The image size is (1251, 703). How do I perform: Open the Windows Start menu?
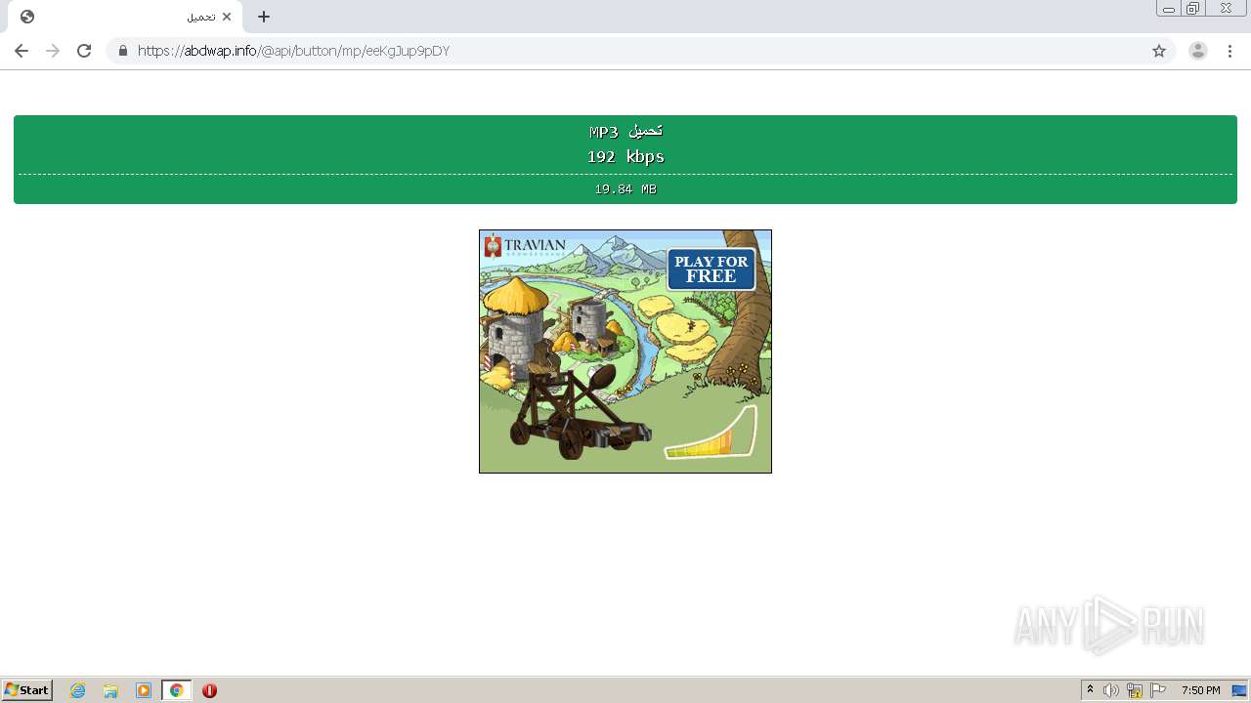pyautogui.click(x=27, y=690)
